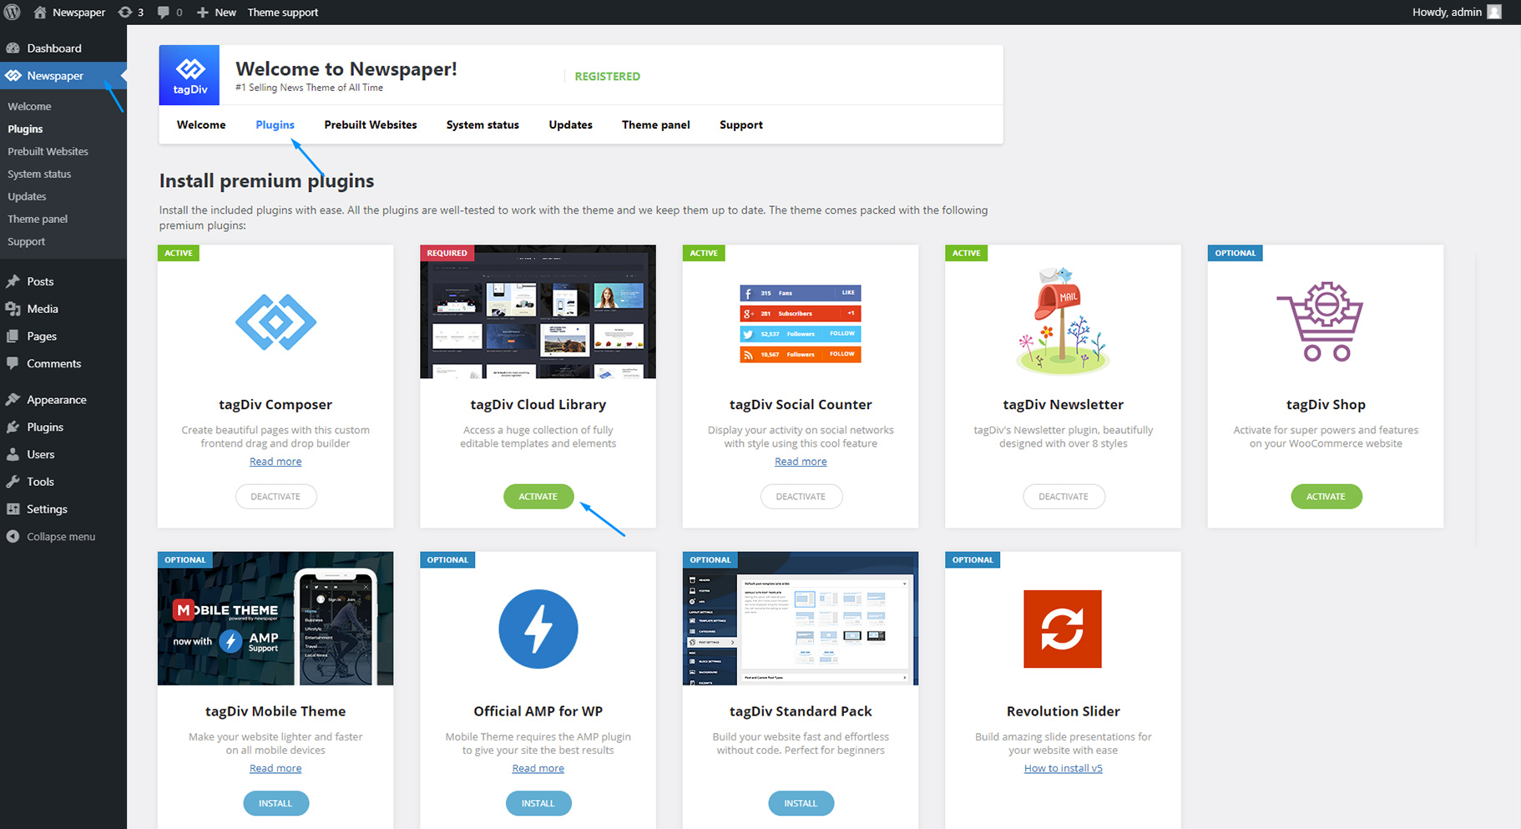Open Welcome in the sidebar submenu
This screenshot has height=829, width=1521.
[x=29, y=107]
